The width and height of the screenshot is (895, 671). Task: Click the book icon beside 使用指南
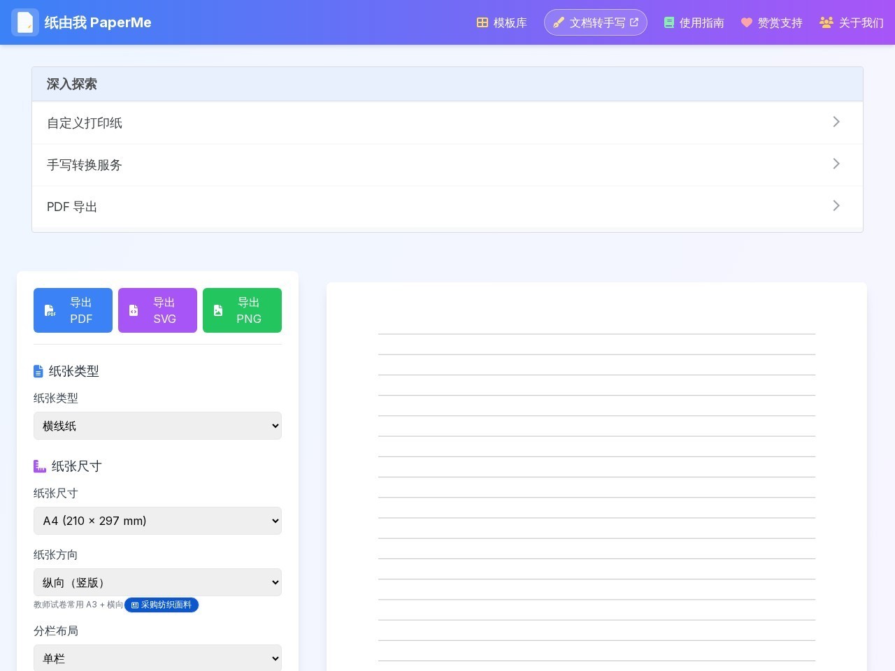coord(669,22)
